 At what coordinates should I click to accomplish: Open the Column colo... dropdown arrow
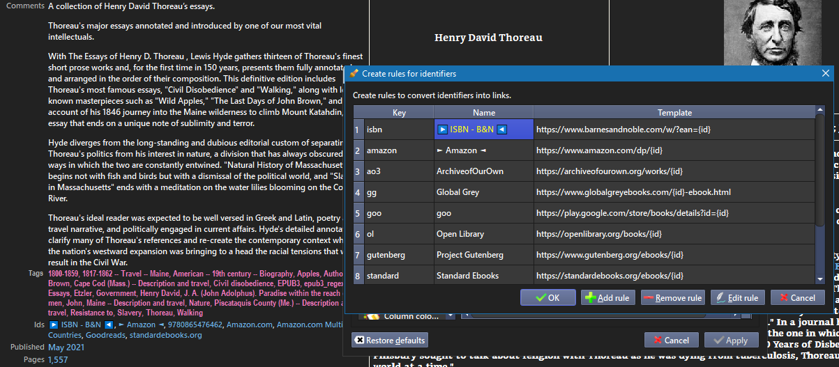pyautogui.click(x=451, y=315)
